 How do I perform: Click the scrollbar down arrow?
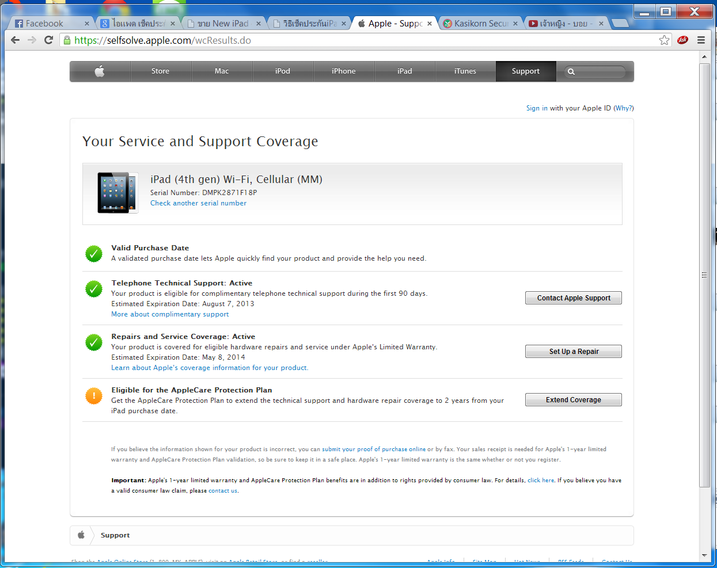click(704, 555)
